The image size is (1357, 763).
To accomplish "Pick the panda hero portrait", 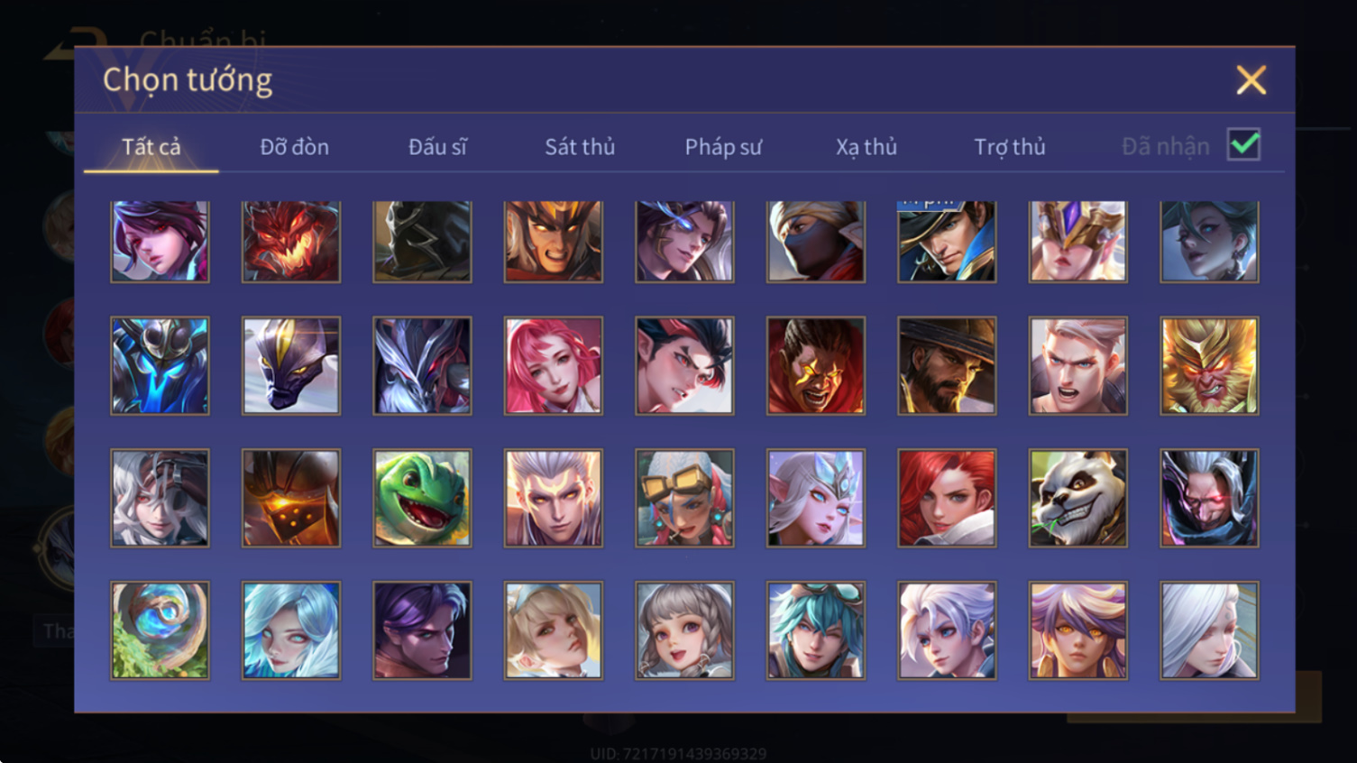I will pos(1077,498).
